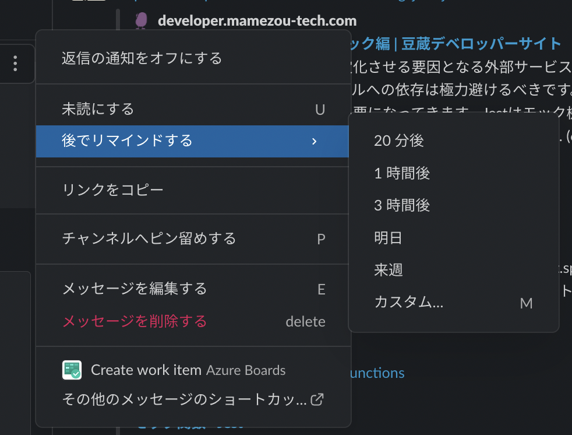The height and width of the screenshot is (435, 572).
Task: Choose チャンネルへピン留めする
Action: click(192, 238)
